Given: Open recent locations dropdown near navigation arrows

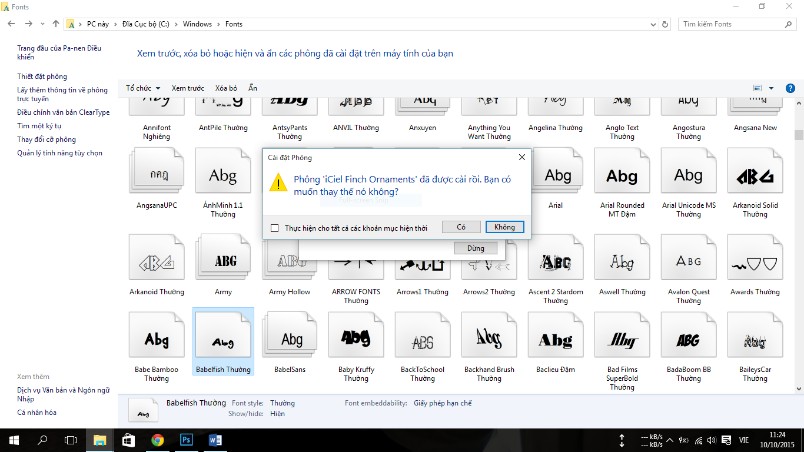Looking at the screenshot, I should tap(42, 24).
